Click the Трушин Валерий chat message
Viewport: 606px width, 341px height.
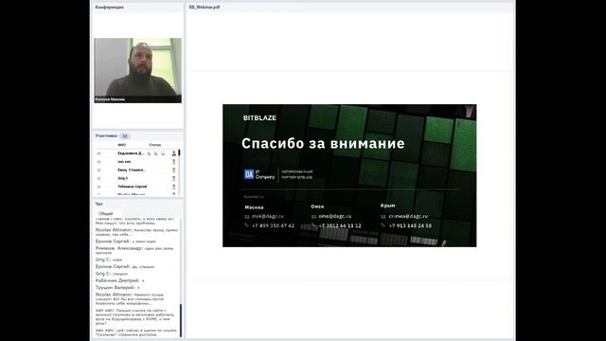coord(117,288)
